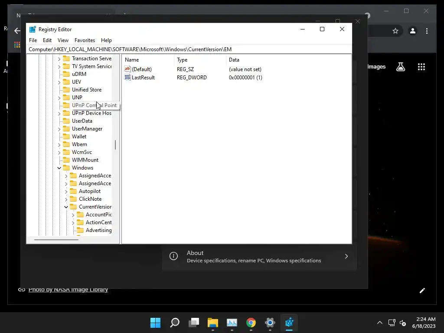Open the Settings gear in the taskbar
This screenshot has height=333, width=444.
(270, 323)
